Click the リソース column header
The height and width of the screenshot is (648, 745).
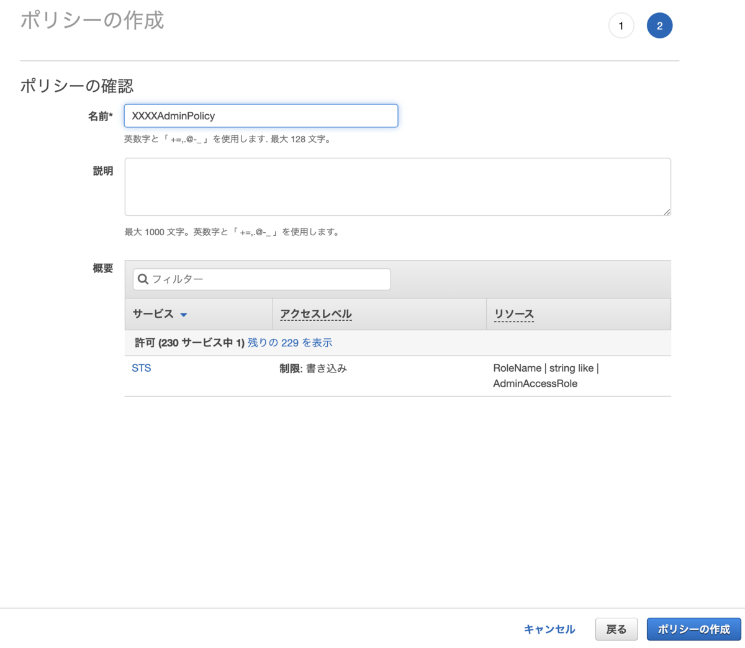click(x=514, y=313)
